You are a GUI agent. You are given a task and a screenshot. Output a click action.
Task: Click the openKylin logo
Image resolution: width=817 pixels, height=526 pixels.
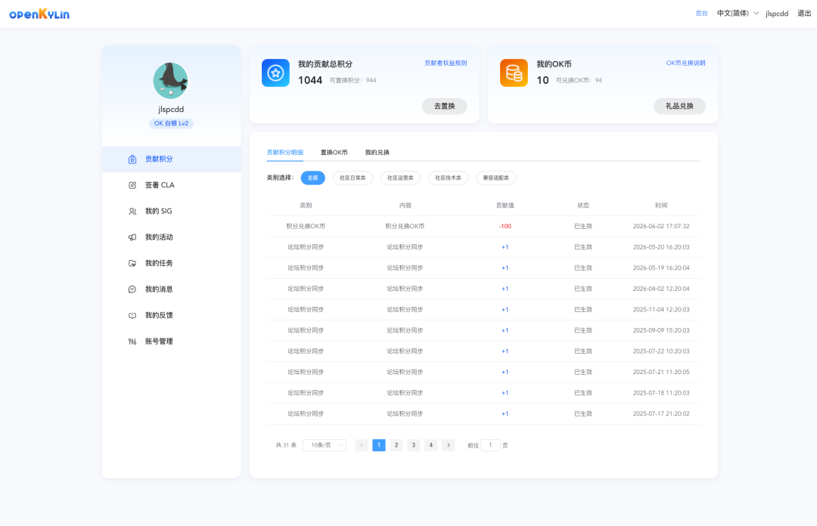click(39, 14)
